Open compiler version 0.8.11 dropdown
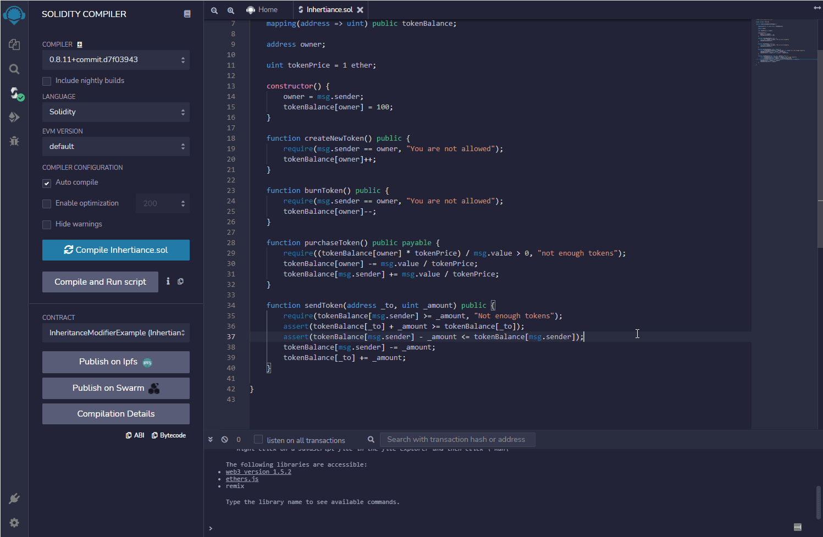The height and width of the screenshot is (537, 823). [x=116, y=59]
